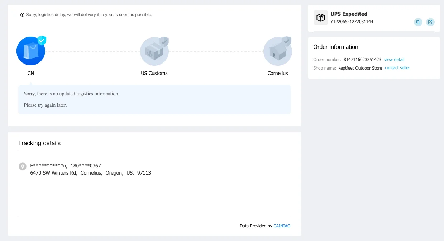Open the order's view detail link

tap(394, 60)
